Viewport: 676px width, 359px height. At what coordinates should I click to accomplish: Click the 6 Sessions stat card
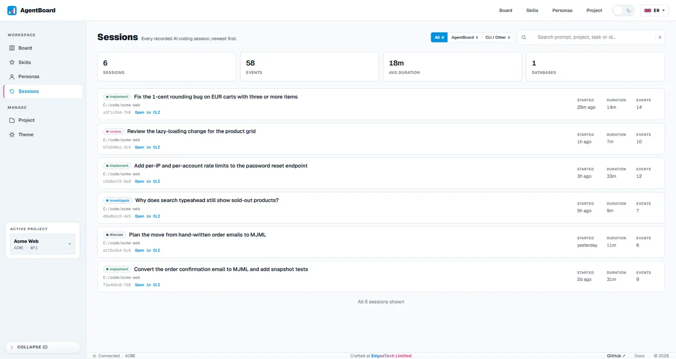167,67
